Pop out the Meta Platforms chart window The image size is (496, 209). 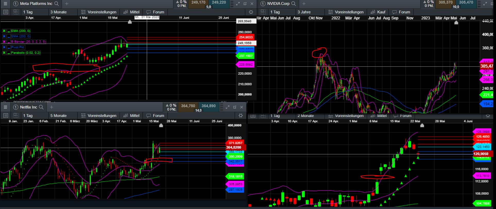245,4
